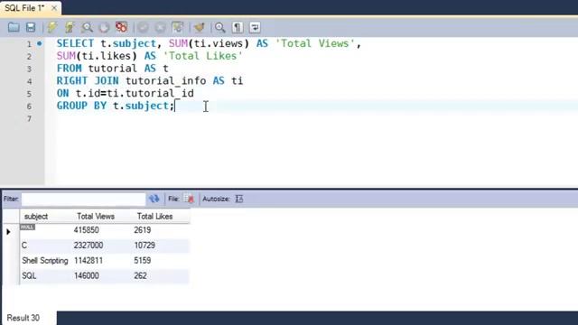Screen dimensions: 578x325
Task: Toggle invisible characters display
Action: coord(238,27)
